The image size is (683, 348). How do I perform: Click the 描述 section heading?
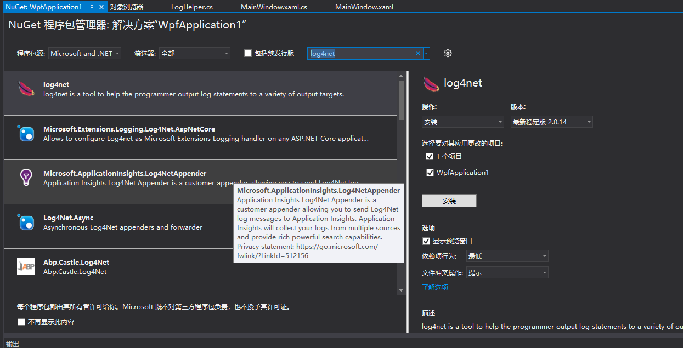point(428,312)
